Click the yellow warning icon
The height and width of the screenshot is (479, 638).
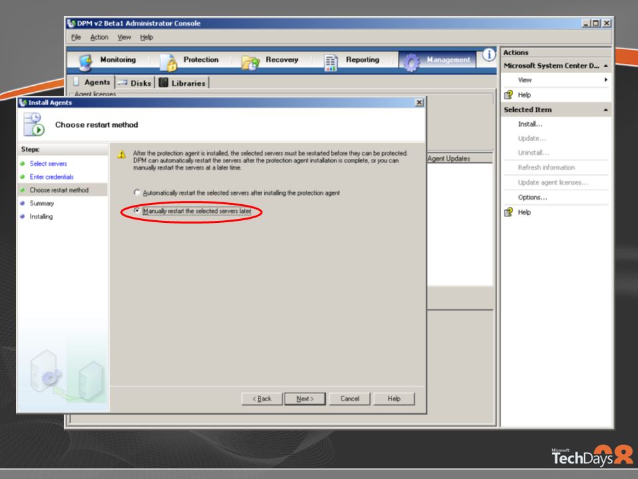pyautogui.click(x=121, y=154)
